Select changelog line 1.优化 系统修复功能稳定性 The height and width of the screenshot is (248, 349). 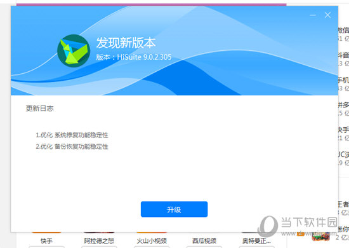[72, 135]
